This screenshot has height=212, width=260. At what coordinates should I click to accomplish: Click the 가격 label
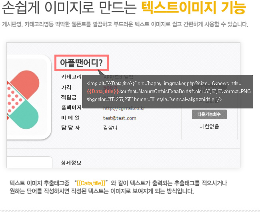66,87
